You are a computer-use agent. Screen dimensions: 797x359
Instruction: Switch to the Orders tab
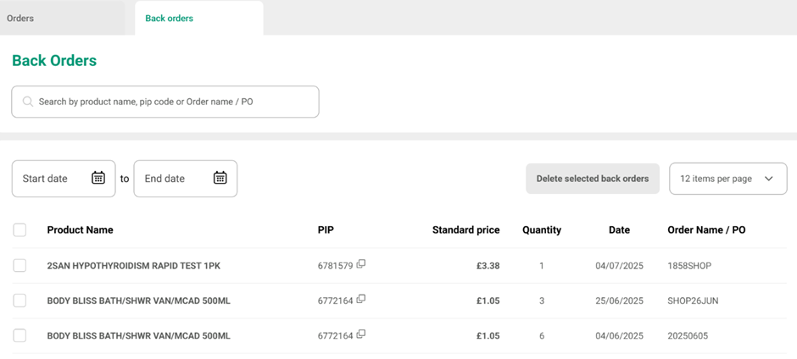(x=20, y=18)
